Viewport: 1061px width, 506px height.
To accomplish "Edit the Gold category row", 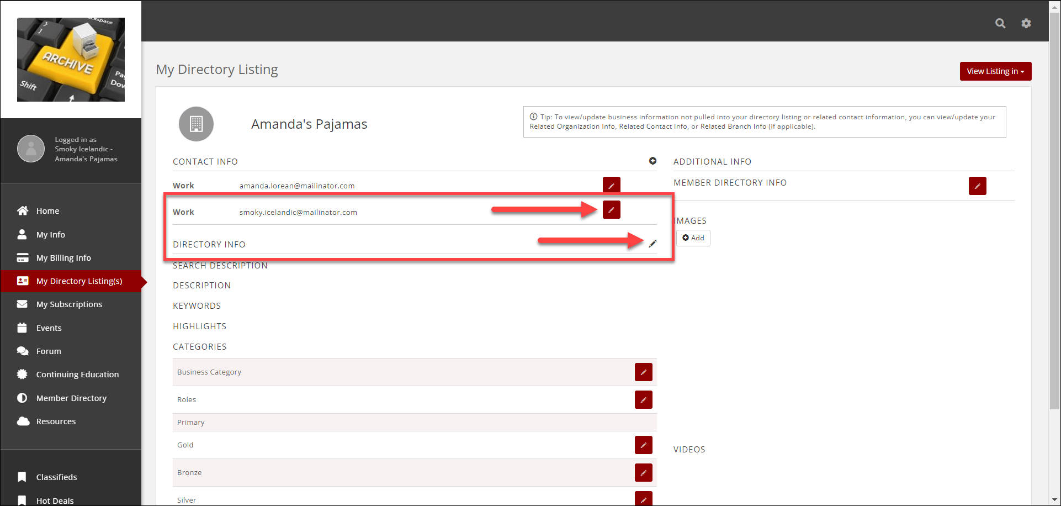I will pos(643,445).
